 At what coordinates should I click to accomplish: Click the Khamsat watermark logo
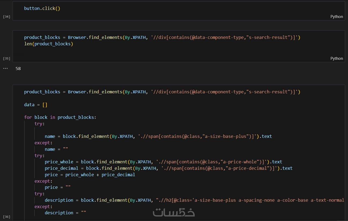(174, 212)
